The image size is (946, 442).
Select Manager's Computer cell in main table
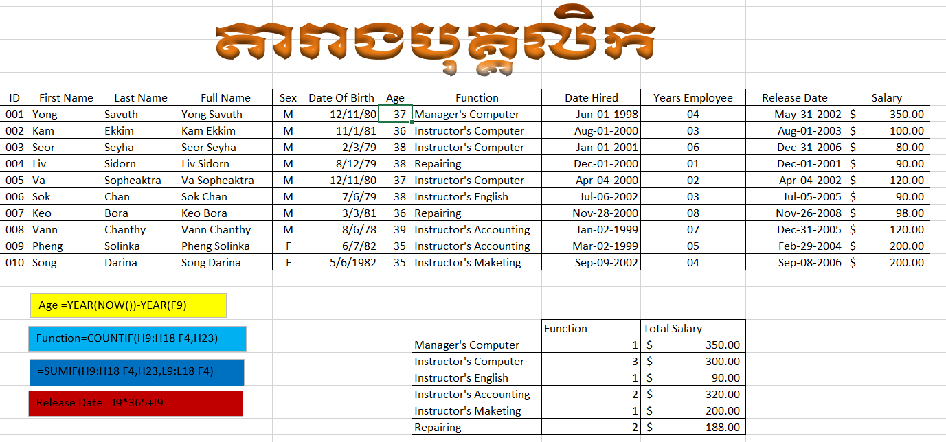click(x=477, y=114)
